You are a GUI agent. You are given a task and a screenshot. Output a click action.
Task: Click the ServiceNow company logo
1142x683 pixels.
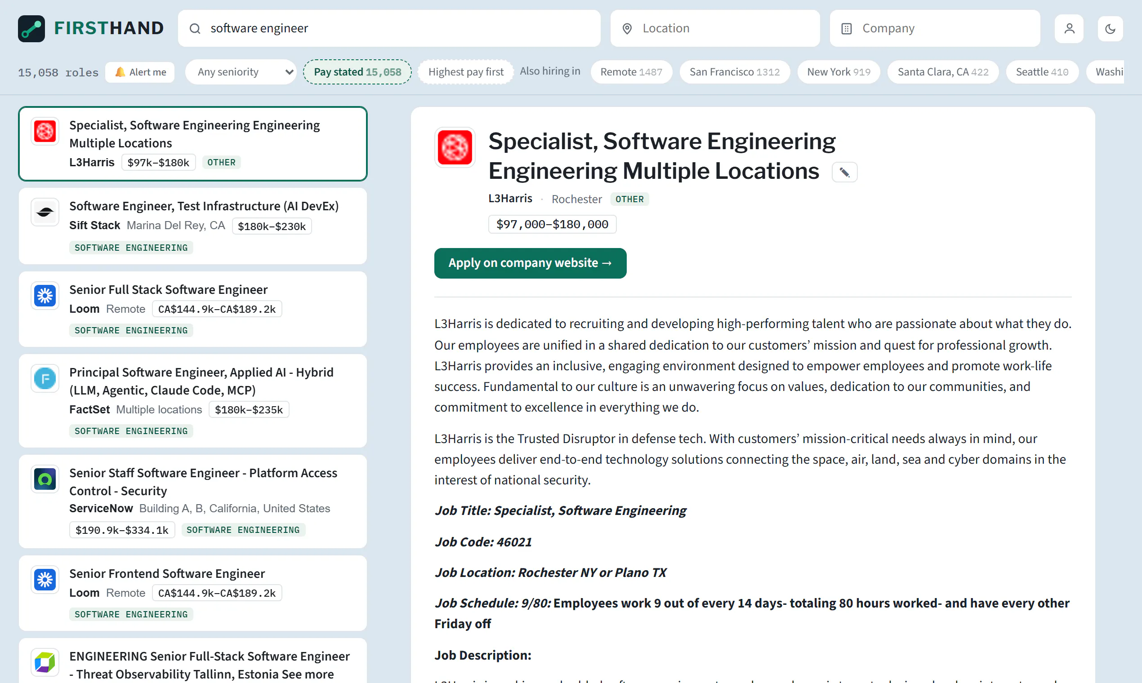click(45, 479)
